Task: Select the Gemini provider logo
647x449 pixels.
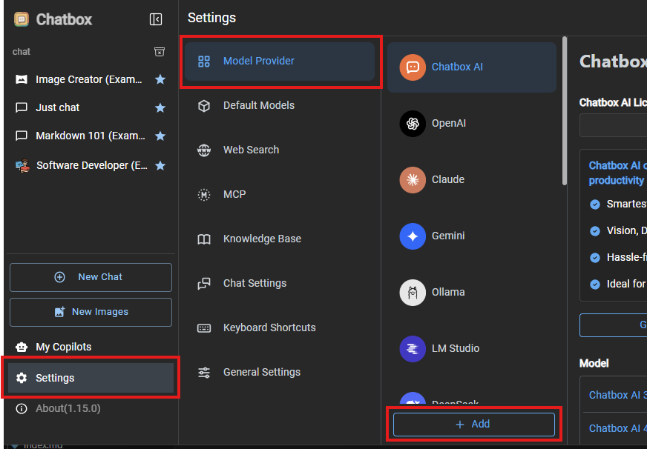Action: click(413, 236)
